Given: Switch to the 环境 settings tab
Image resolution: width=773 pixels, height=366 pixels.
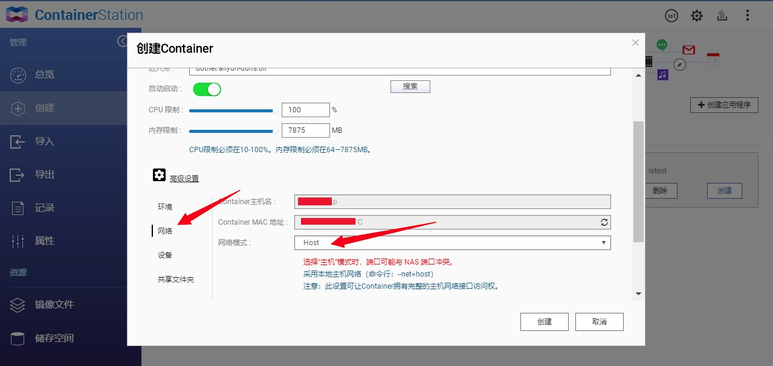Looking at the screenshot, I should click(165, 207).
